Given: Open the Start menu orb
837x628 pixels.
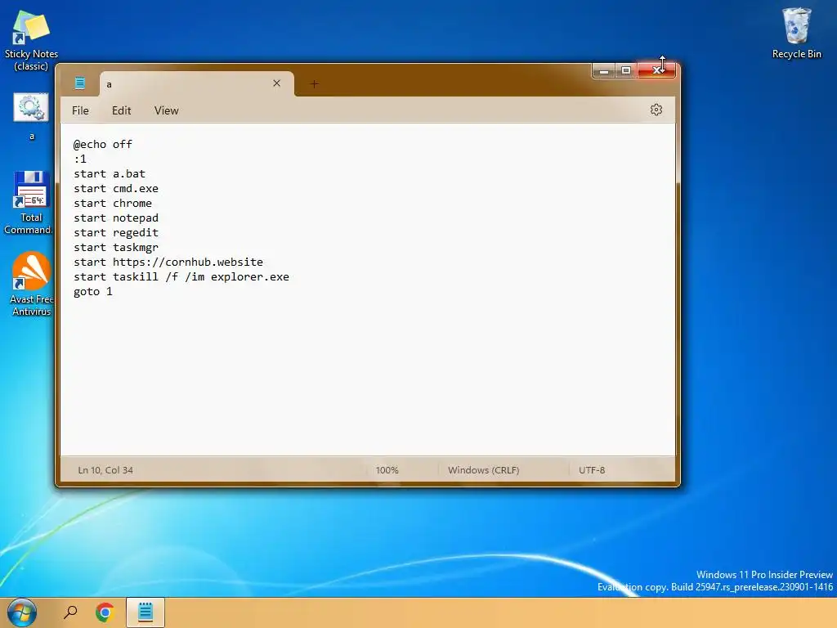Looking at the screenshot, I should [22, 612].
